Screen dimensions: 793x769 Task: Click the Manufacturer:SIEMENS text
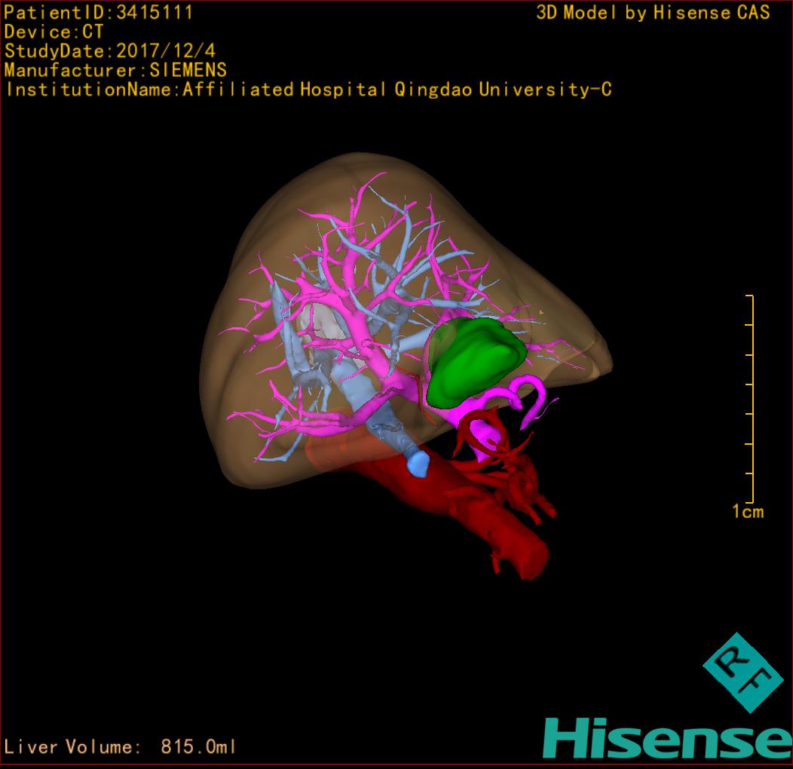(x=115, y=70)
